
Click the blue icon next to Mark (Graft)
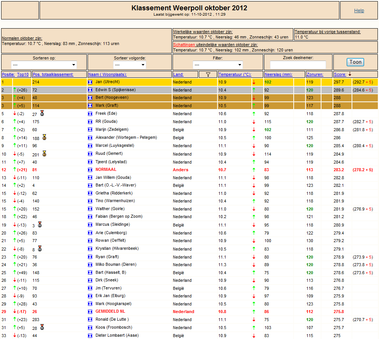(90, 106)
